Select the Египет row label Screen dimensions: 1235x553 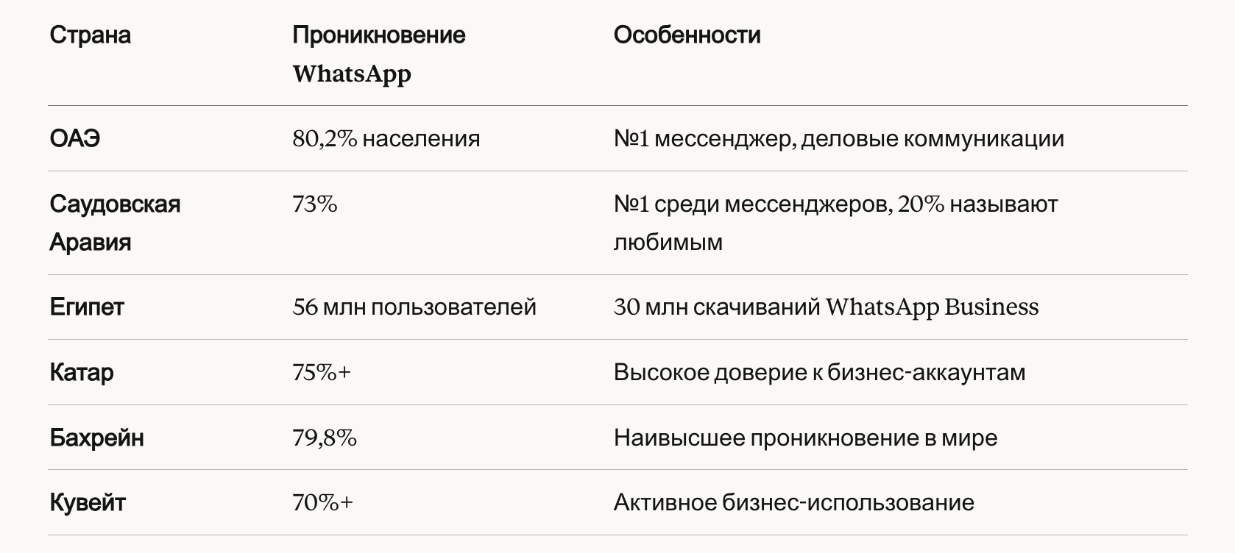(86, 307)
